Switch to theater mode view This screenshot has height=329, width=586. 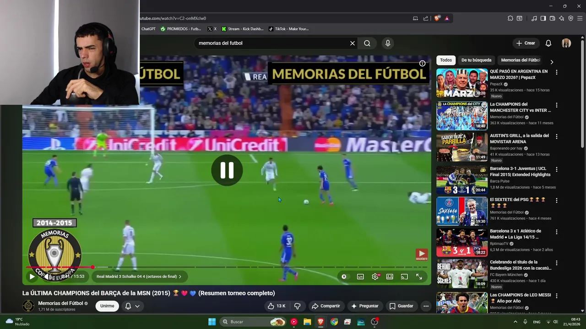click(x=390, y=276)
